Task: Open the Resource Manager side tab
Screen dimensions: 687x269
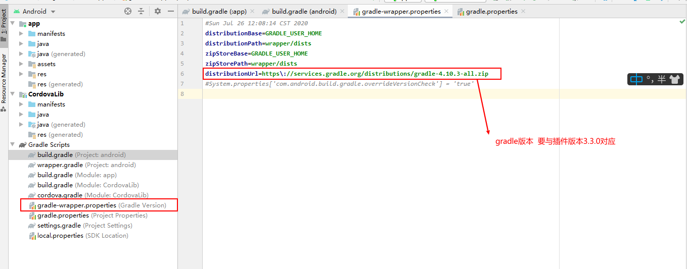Action: coord(4,82)
